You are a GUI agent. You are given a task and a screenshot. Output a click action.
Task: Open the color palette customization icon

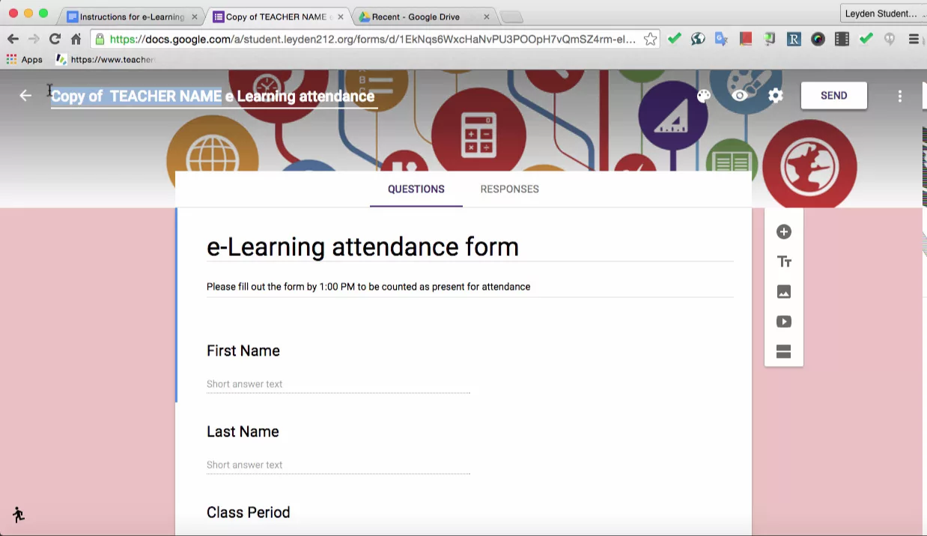pos(703,96)
